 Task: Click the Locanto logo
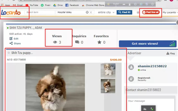tap(11, 12)
